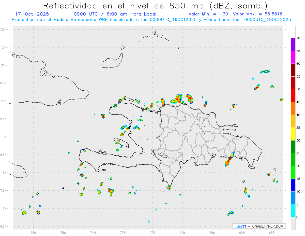Click the '18N' latitude label
Viewport: 305px width, 236px height.
pos(4,173)
